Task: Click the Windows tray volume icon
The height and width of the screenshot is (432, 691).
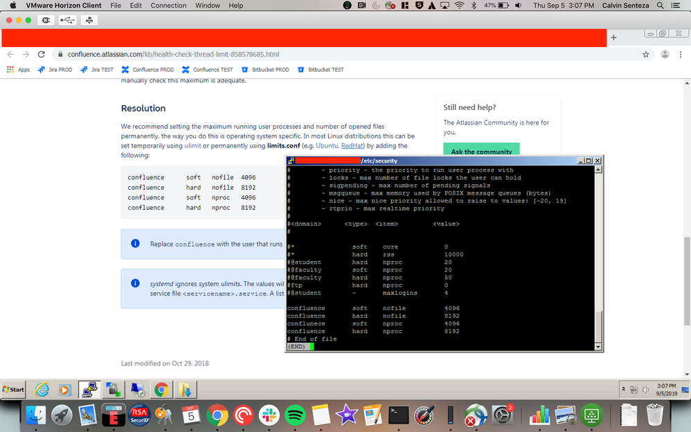Action: (x=645, y=390)
